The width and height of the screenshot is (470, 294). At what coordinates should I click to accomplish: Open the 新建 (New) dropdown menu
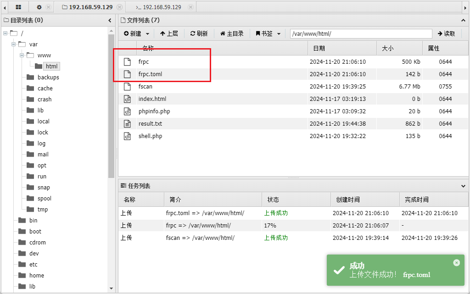(137, 33)
